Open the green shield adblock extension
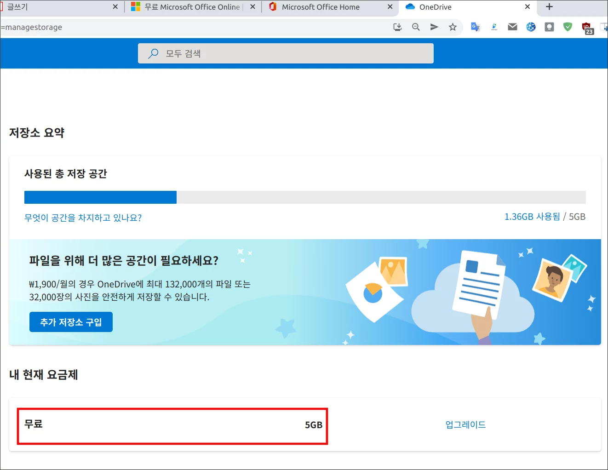The width and height of the screenshot is (608, 470). pyautogui.click(x=568, y=27)
